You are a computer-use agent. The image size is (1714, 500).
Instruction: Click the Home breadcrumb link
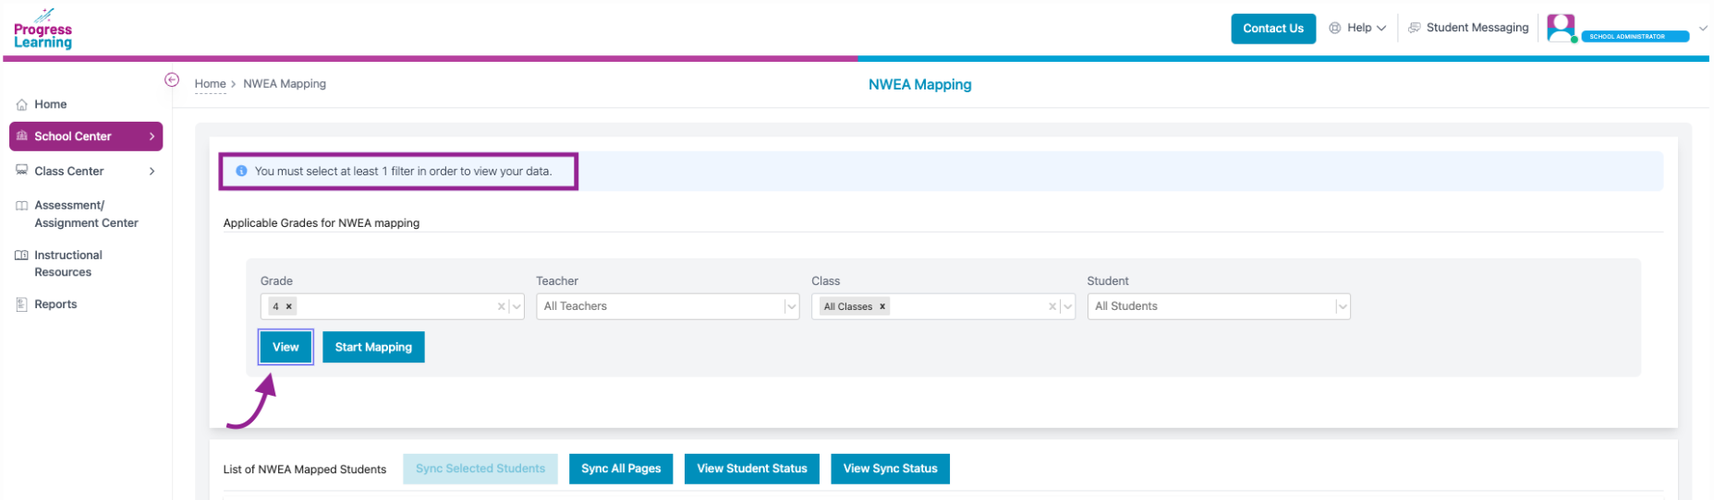(210, 84)
